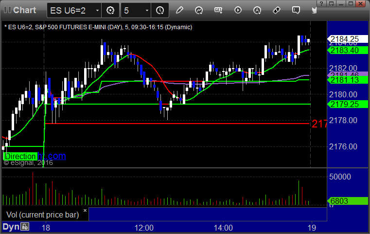Image resolution: width=370 pixels, height=234 pixels.
Task: Click the 2176.00 price axis label
Action: coord(343,146)
